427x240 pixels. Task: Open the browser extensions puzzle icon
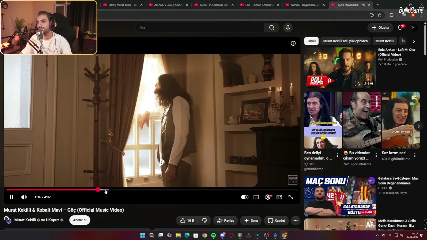tap(392, 15)
